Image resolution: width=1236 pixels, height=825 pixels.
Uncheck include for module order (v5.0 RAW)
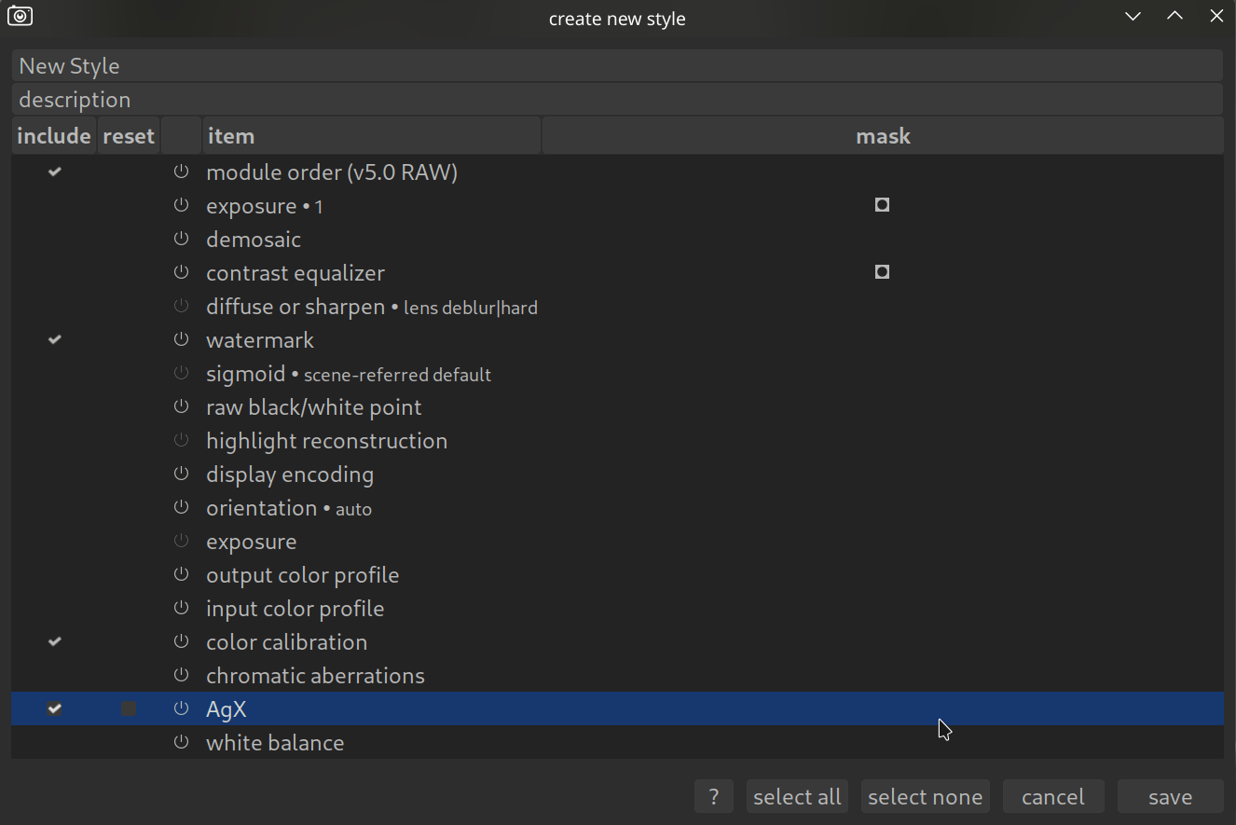pos(55,172)
